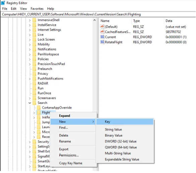Click Copy Key Name in context menu
Viewport: 196px width, 173px height.
[x=73, y=163]
